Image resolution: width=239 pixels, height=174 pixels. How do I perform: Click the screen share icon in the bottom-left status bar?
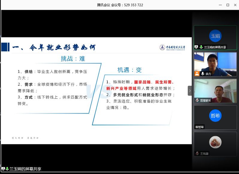[3, 169]
